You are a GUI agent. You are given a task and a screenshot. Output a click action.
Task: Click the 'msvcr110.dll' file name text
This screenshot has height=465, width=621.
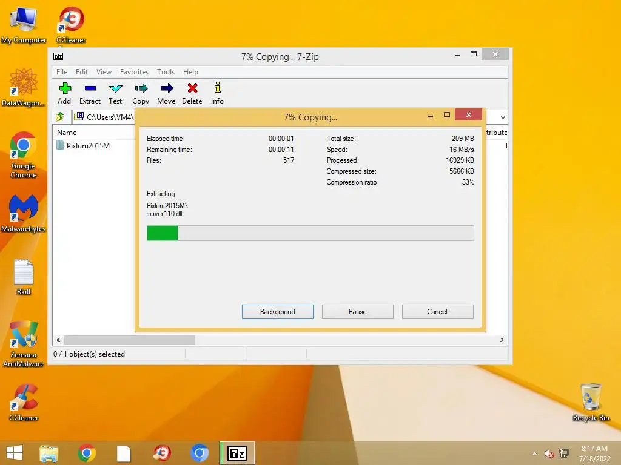click(164, 214)
